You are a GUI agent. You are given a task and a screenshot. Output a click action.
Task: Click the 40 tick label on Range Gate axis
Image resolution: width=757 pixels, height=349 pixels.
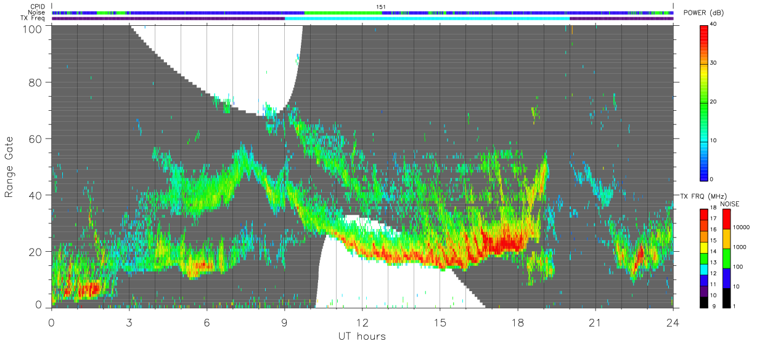[x=36, y=195]
